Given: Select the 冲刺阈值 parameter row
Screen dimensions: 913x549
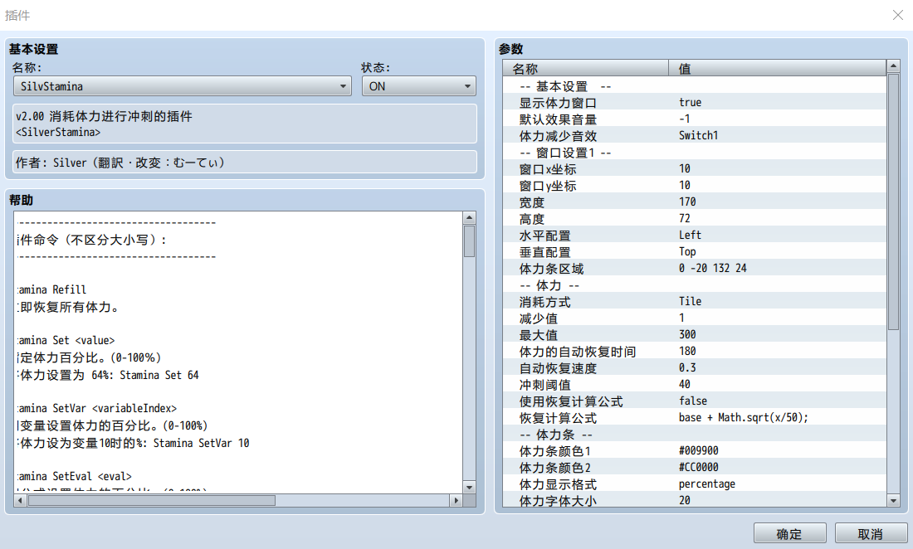Looking at the screenshot, I should pyautogui.click(x=695, y=385).
